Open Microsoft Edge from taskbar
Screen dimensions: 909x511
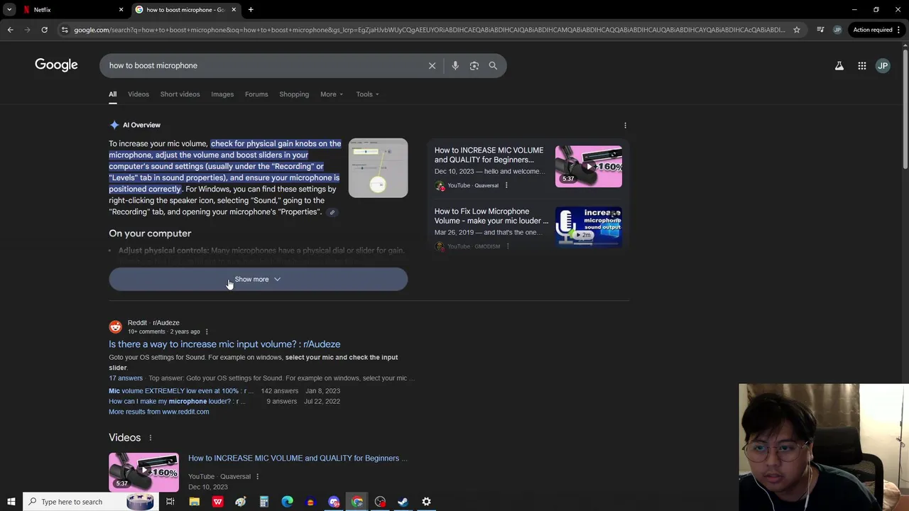coord(287,502)
